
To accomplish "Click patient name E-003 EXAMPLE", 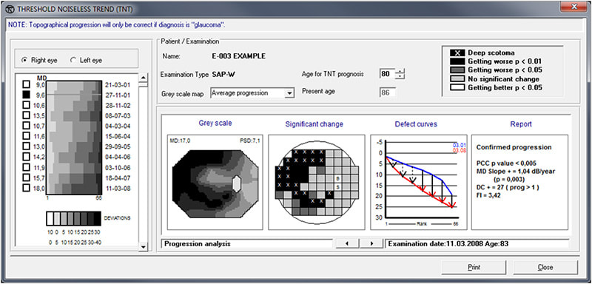I will tap(239, 56).
